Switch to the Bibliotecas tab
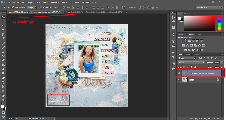The image size is (226, 120). [x=182, y=34]
